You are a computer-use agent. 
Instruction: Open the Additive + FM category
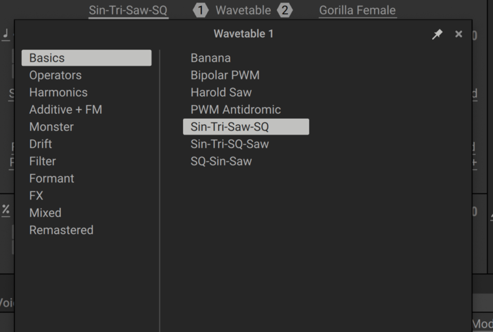(x=65, y=110)
